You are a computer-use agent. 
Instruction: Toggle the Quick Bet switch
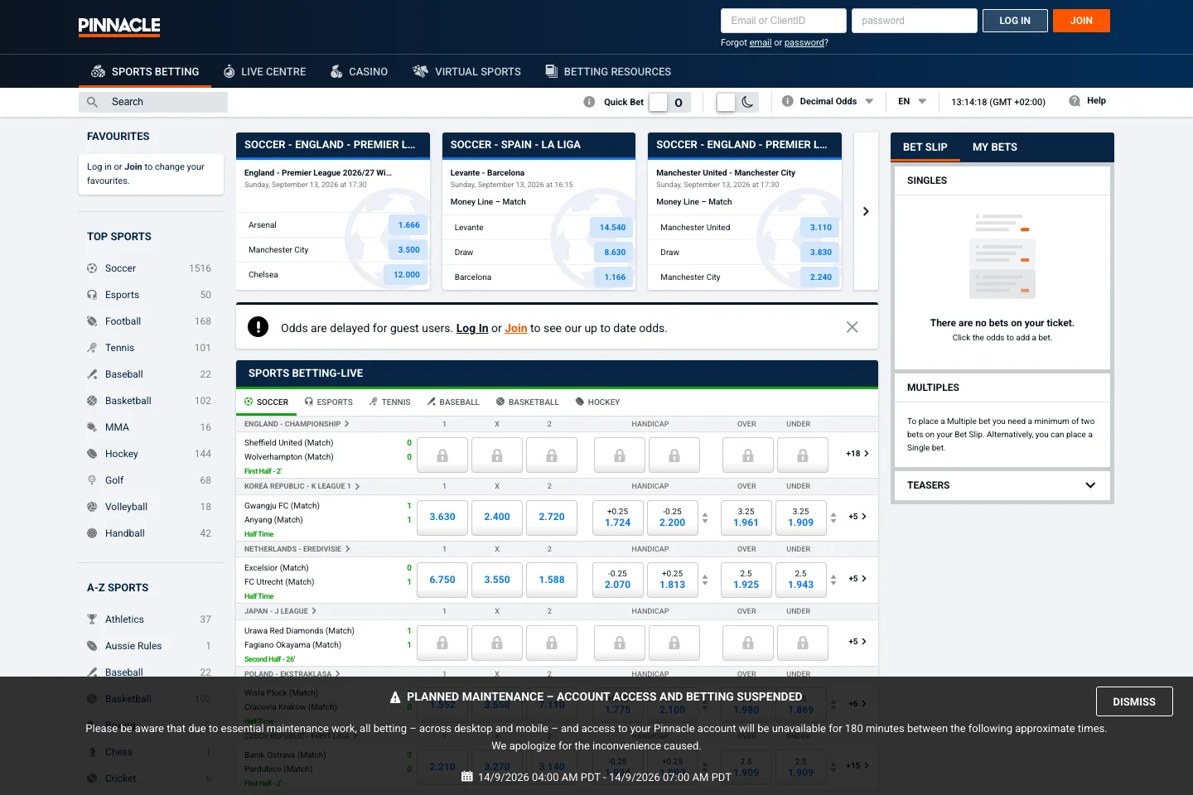pyautogui.click(x=669, y=102)
